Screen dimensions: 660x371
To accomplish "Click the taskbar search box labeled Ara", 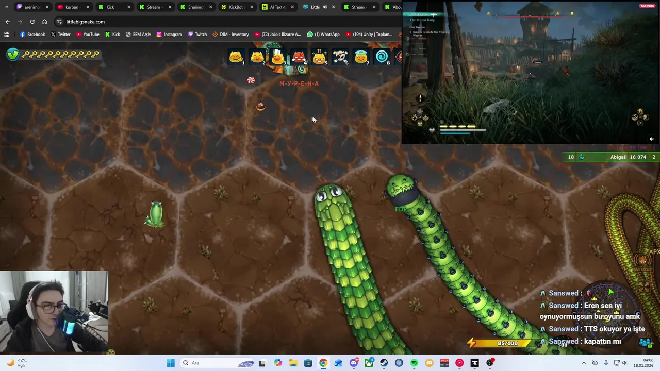I will point(217,363).
